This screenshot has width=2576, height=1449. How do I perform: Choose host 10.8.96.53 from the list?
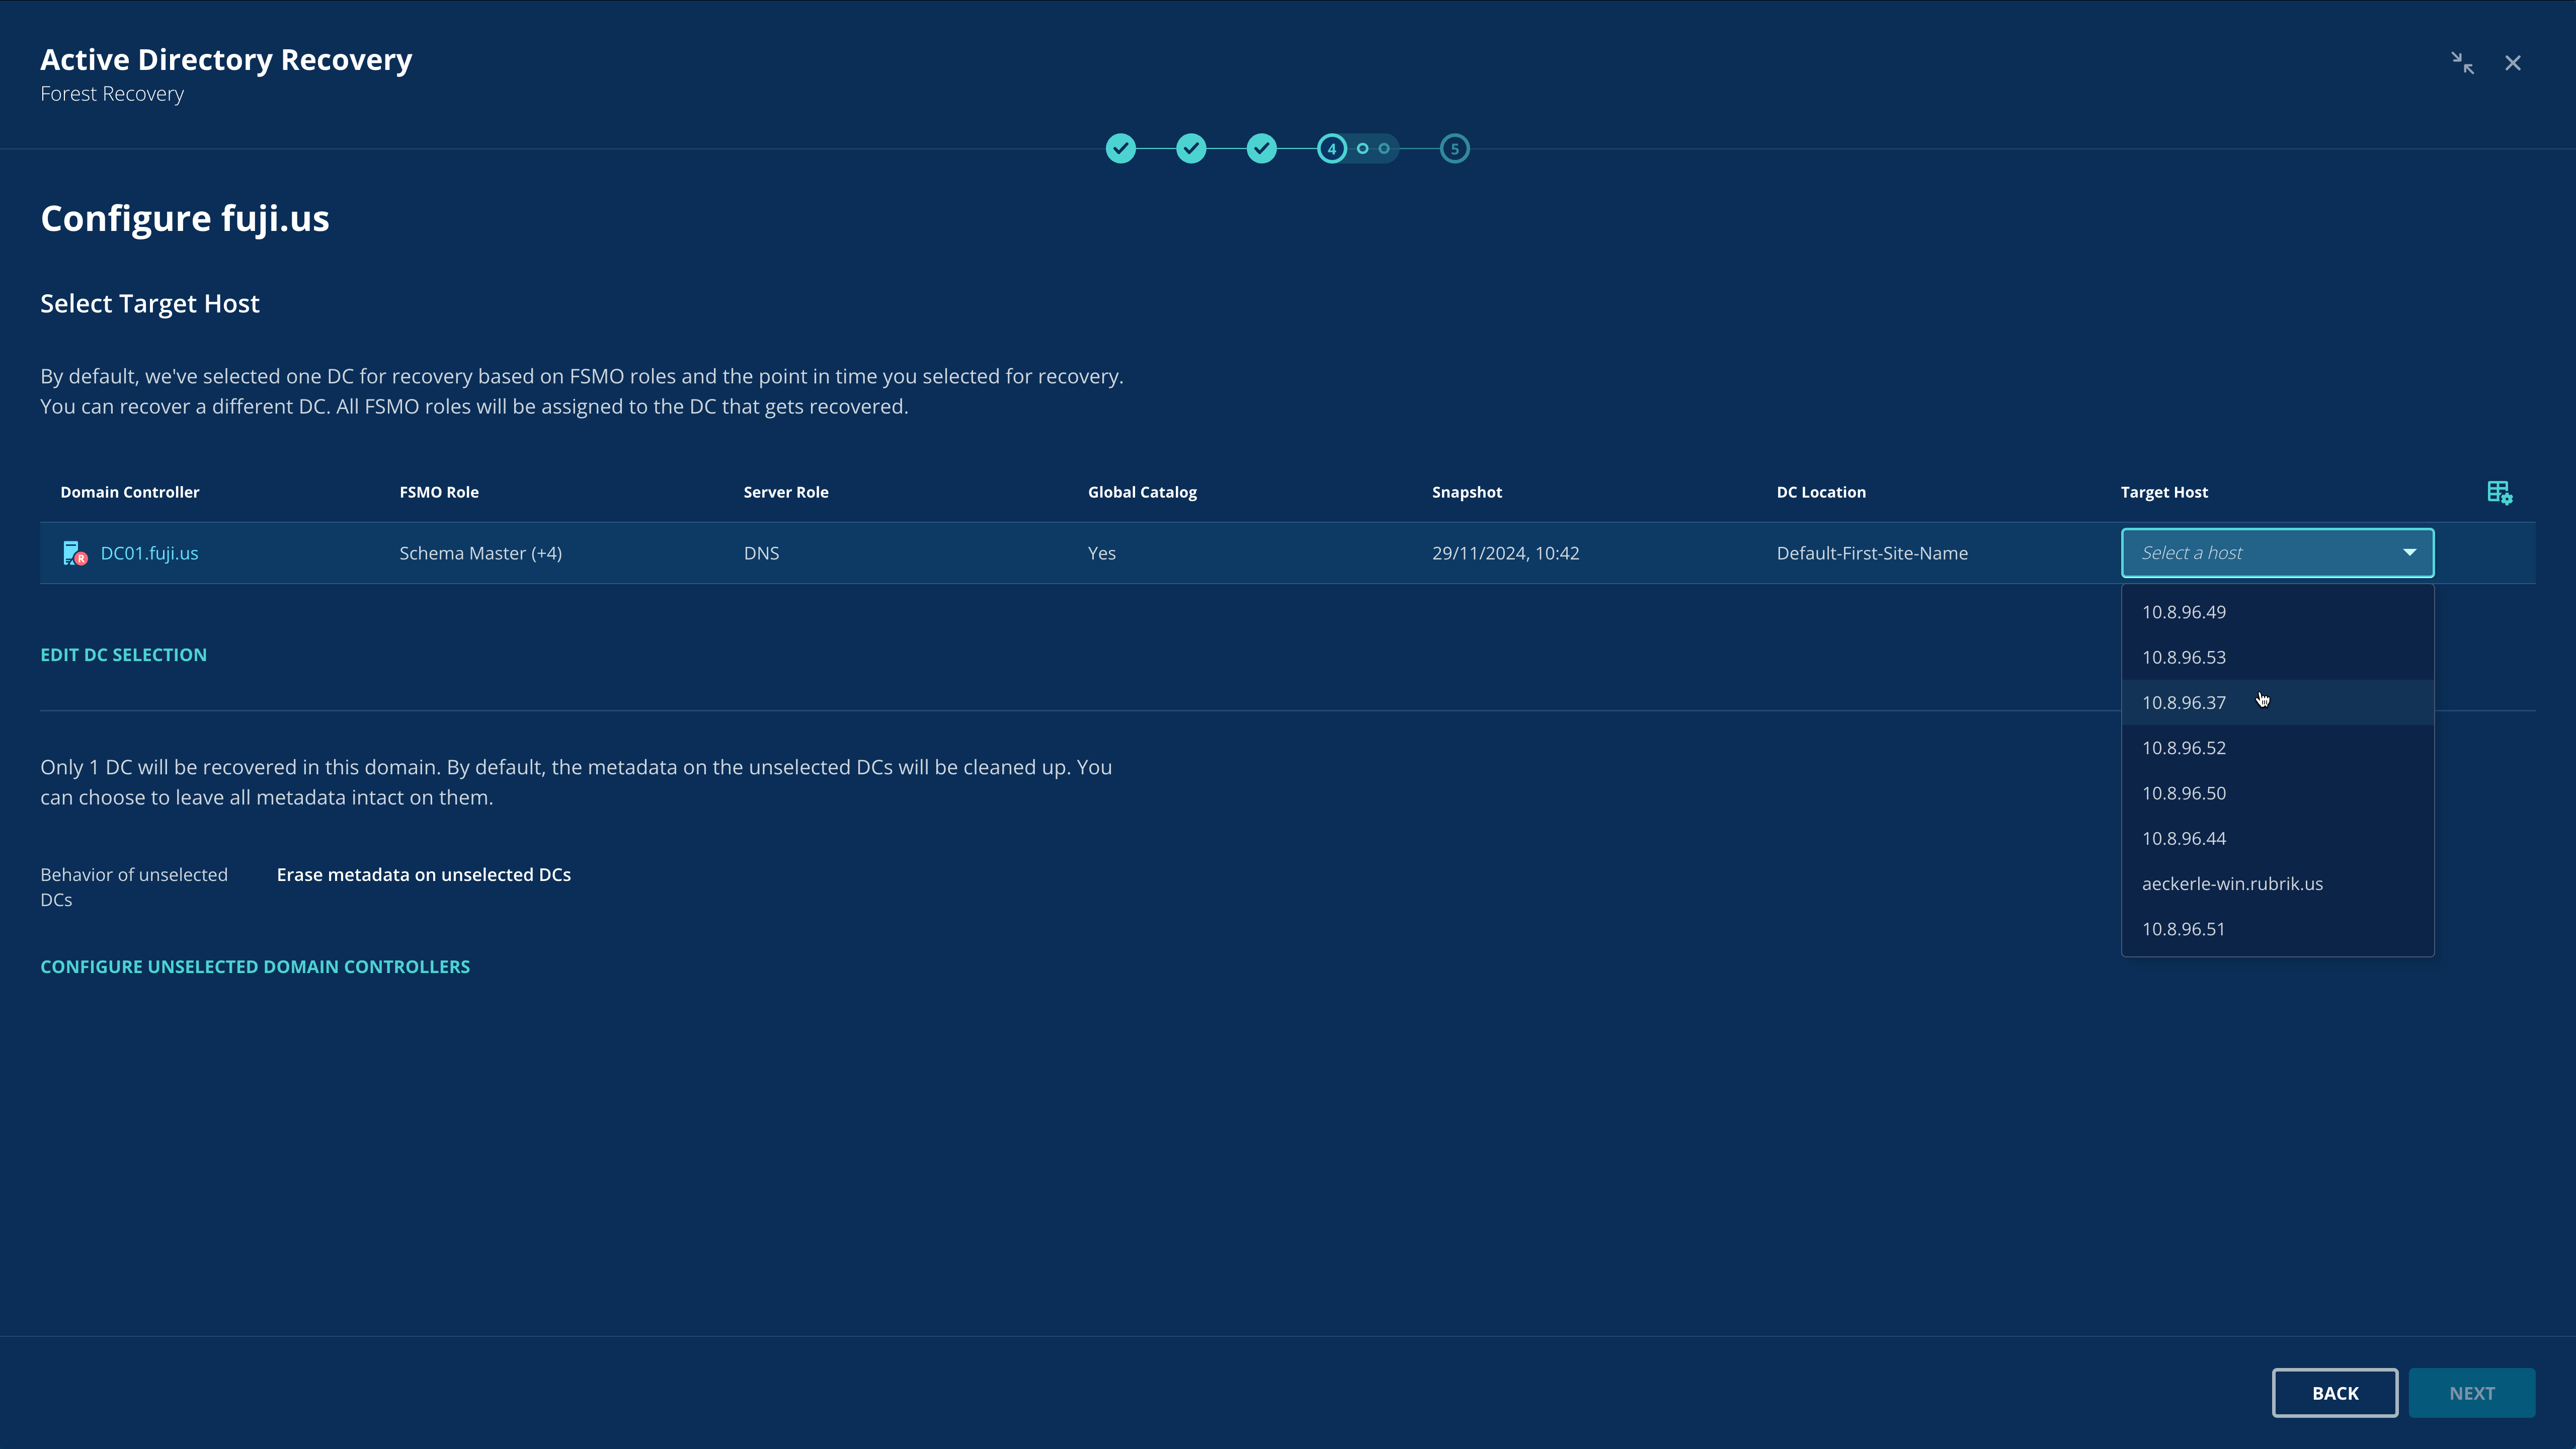point(2277,657)
